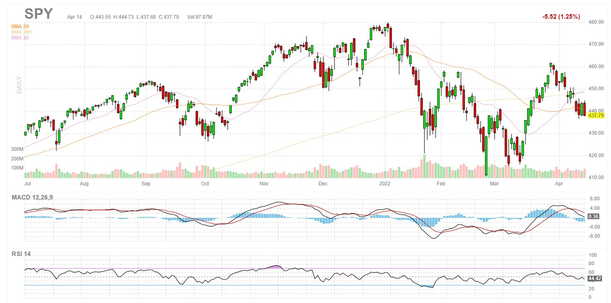
Task: Click the Mar month label on time axis
Action: (x=494, y=183)
